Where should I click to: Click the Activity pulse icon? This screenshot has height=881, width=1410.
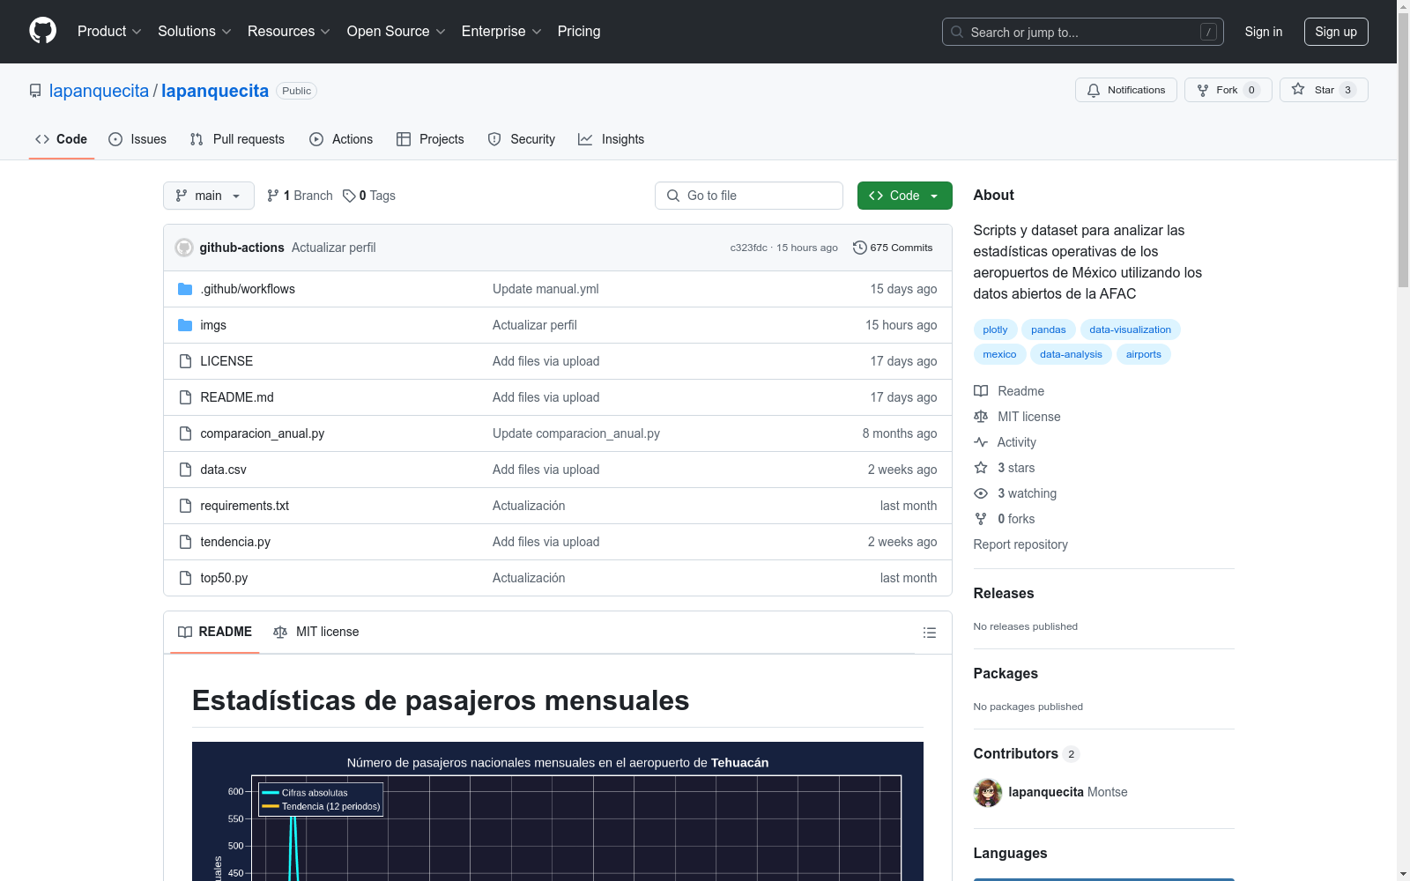(x=981, y=442)
